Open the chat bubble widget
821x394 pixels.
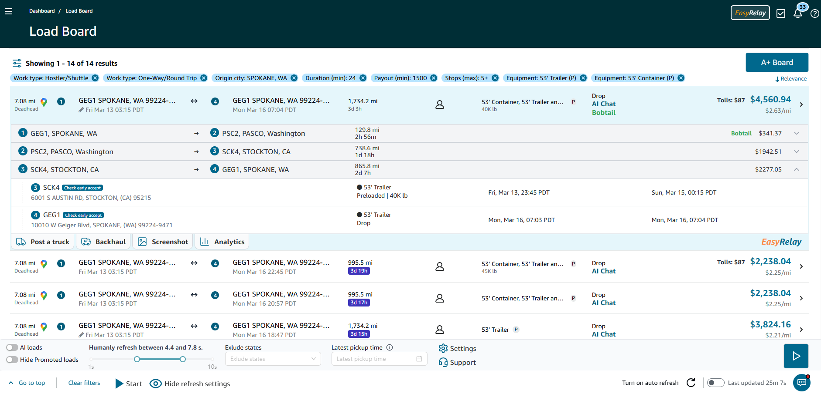tap(801, 383)
